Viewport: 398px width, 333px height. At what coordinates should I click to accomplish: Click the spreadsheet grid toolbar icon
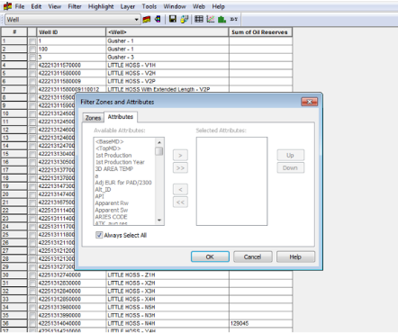(x=199, y=19)
